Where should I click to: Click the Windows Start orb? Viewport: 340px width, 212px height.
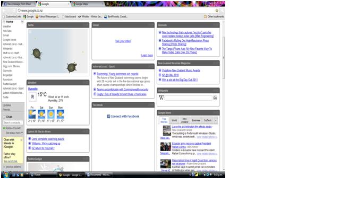[6, 174]
